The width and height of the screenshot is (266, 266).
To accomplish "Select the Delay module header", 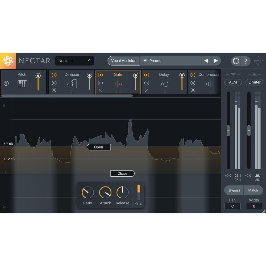I will (x=164, y=74).
